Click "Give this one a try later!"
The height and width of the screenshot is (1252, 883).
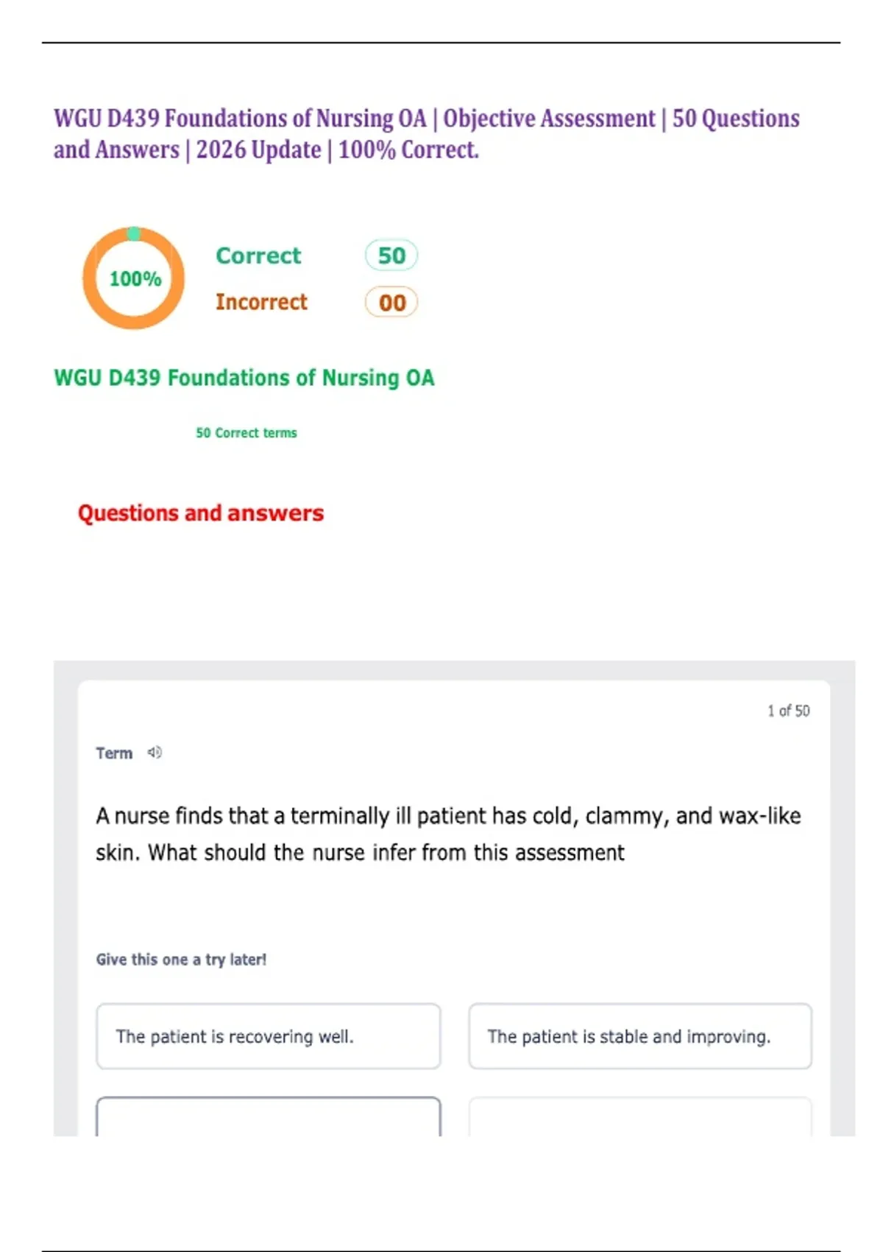(181, 960)
